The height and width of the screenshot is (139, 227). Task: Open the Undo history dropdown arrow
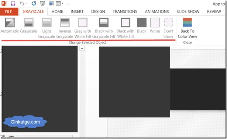tap(27, 3)
